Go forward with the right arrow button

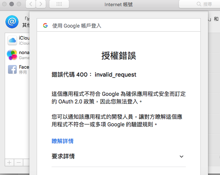point(41,4)
